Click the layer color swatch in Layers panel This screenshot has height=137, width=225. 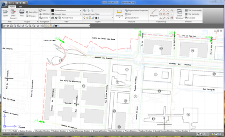[x=96, y=18]
